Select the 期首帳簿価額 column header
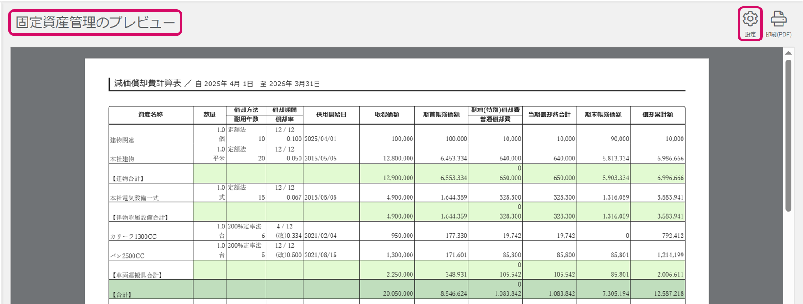 click(441, 115)
